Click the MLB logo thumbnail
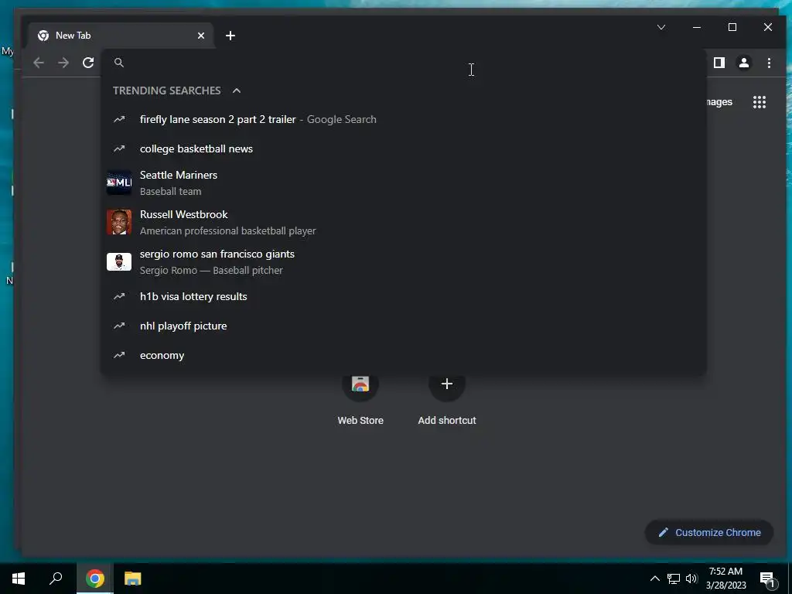The height and width of the screenshot is (594, 792). click(119, 183)
